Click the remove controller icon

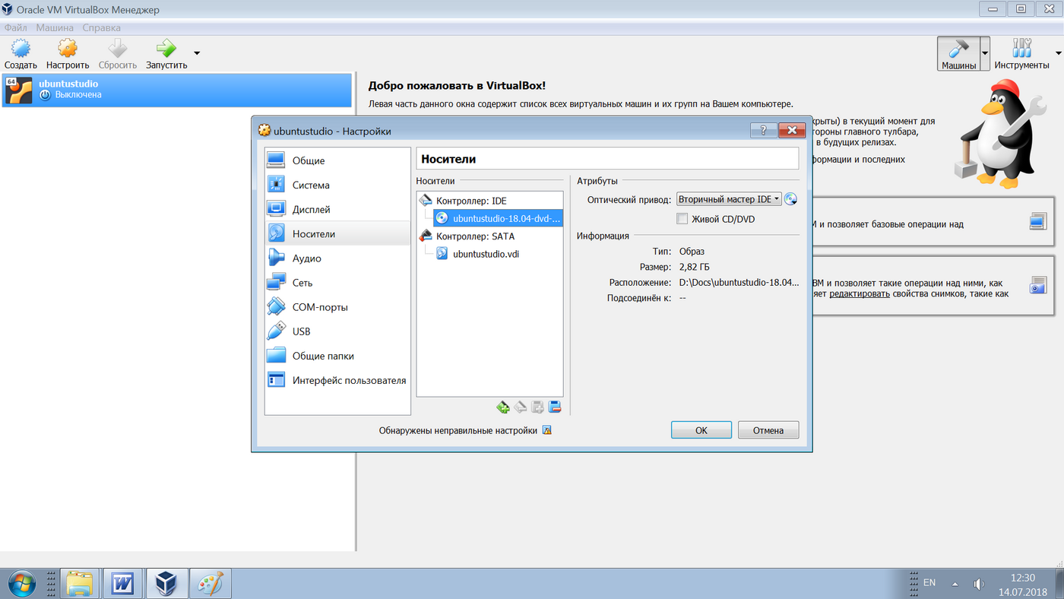[x=521, y=407]
